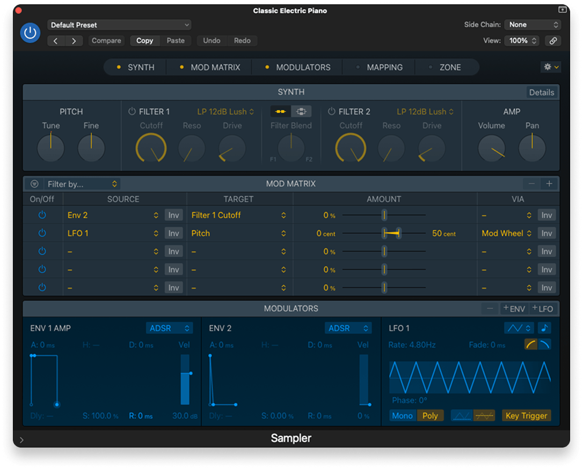Open the Filter 1 Cutoff target menu
This screenshot has width=583, height=469.
coord(238,215)
